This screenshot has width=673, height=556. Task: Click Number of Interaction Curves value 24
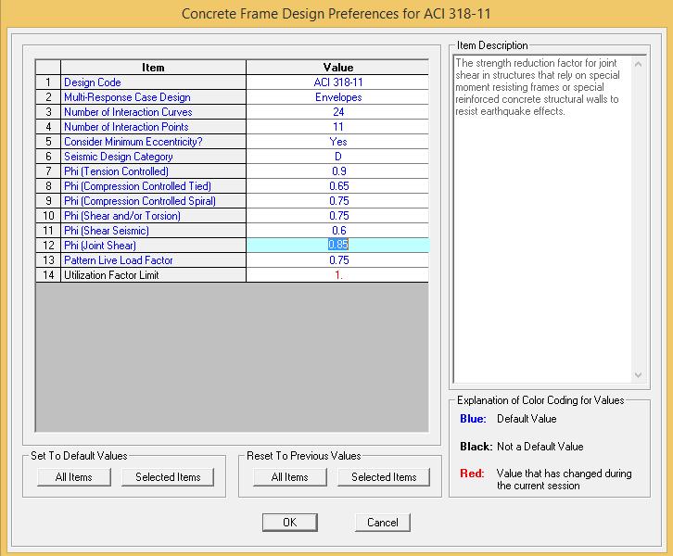click(x=337, y=111)
